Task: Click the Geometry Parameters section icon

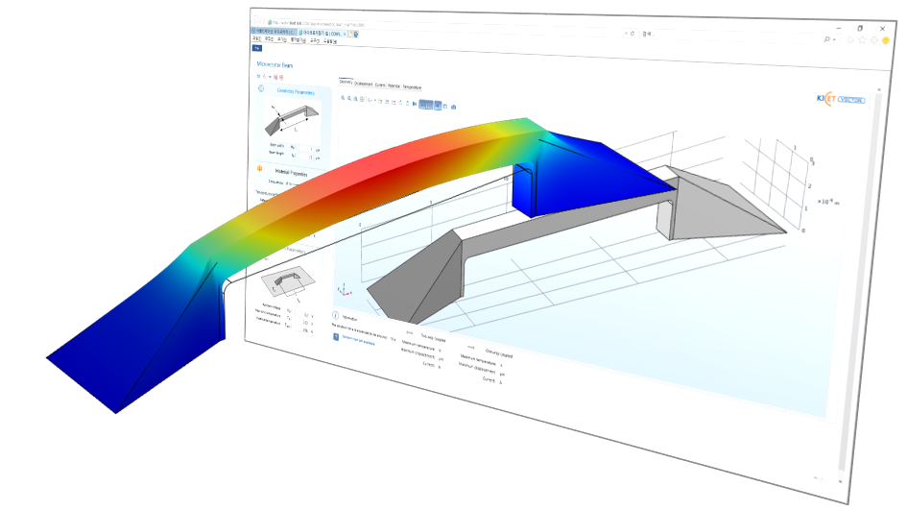Action: (x=262, y=89)
